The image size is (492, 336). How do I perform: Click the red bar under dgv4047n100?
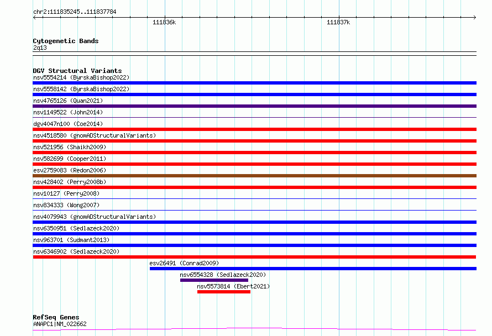coord(254,129)
